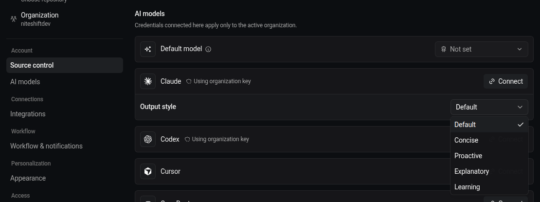This screenshot has height=202, width=540.
Task: Pick Explanatory from output style list
Action: coord(489,171)
